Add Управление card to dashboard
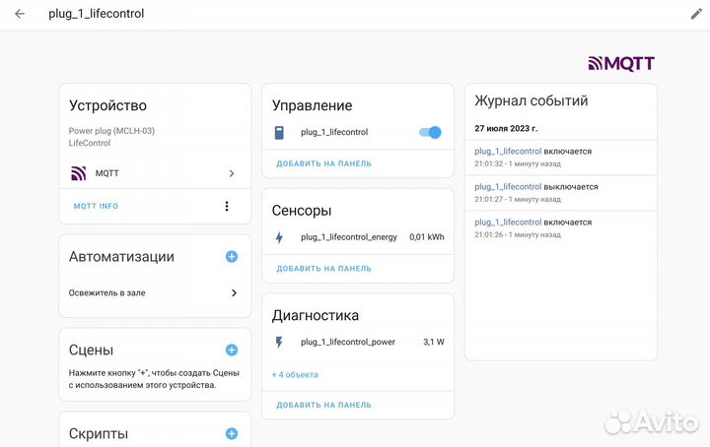The width and height of the screenshot is (710, 447). pos(323,163)
